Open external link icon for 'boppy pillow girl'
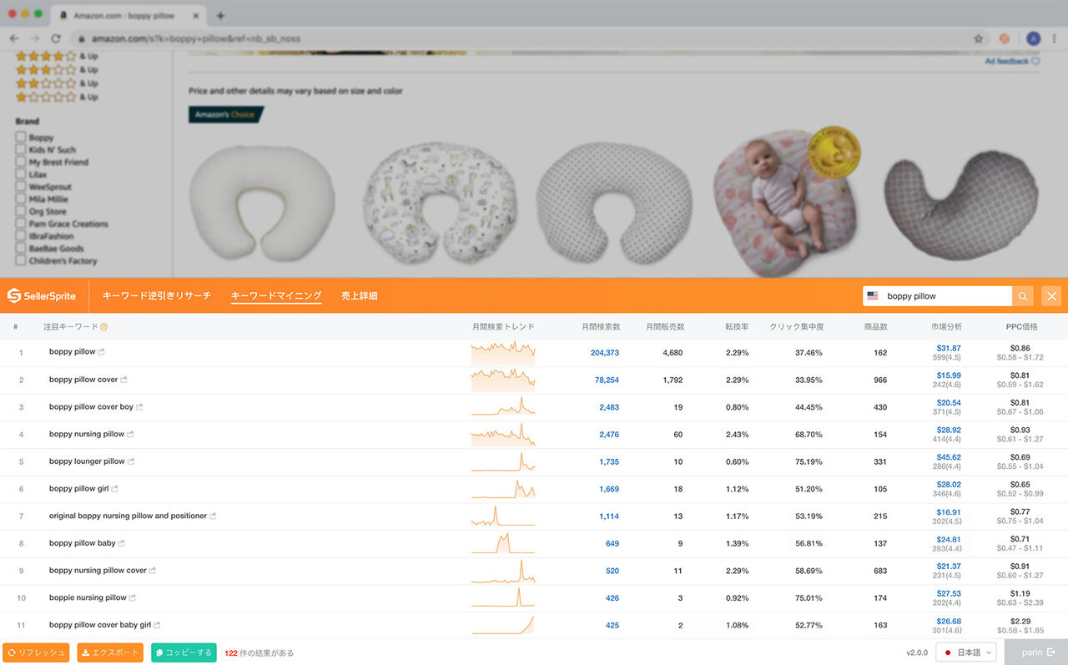 click(x=115, y=489)
